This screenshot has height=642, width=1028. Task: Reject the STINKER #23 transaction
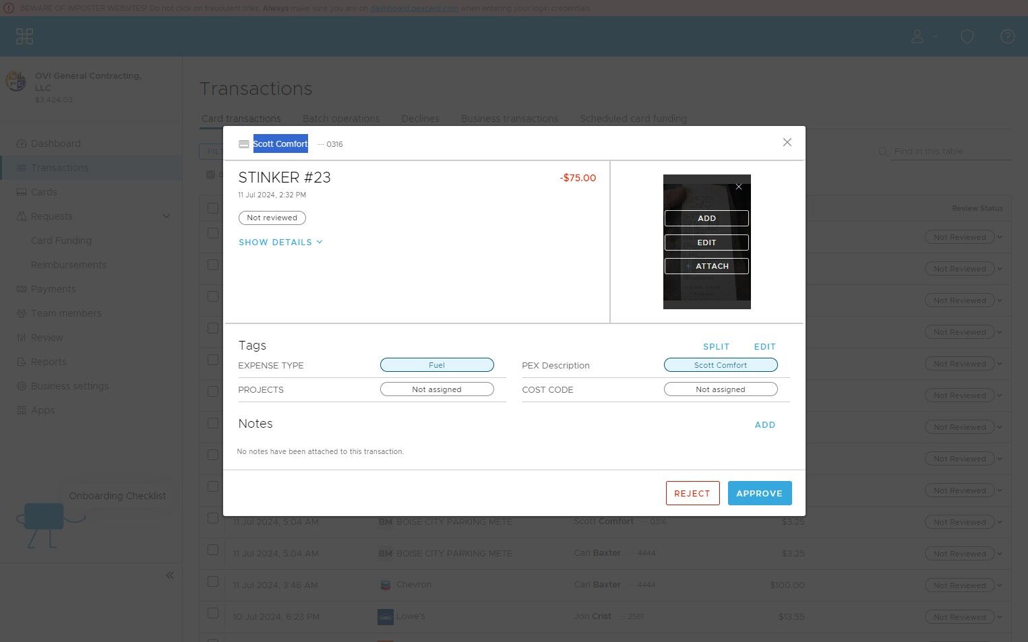point(692,493)
